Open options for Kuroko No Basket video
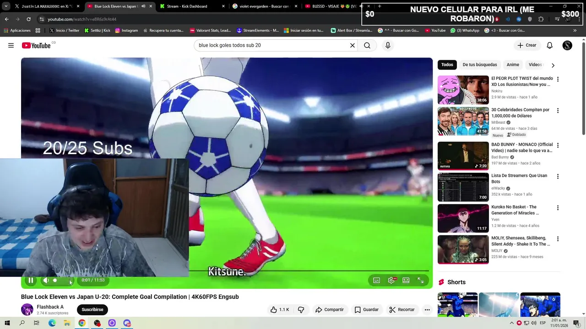 click(x=558, y=207)
